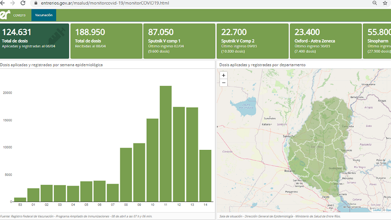This screenshot has width=391, height=220.
Task: Click the week 53 bar in chart
Action: point(20,200)
